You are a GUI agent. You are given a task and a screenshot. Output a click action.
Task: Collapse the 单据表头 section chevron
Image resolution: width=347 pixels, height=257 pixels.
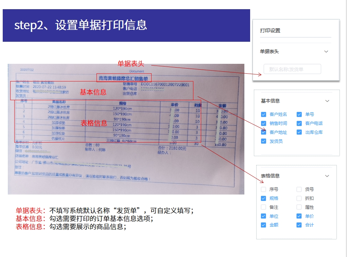326,52
